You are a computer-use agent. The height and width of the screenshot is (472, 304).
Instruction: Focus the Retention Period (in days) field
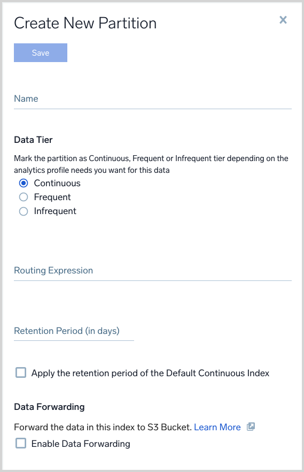[x=74, y=331]
